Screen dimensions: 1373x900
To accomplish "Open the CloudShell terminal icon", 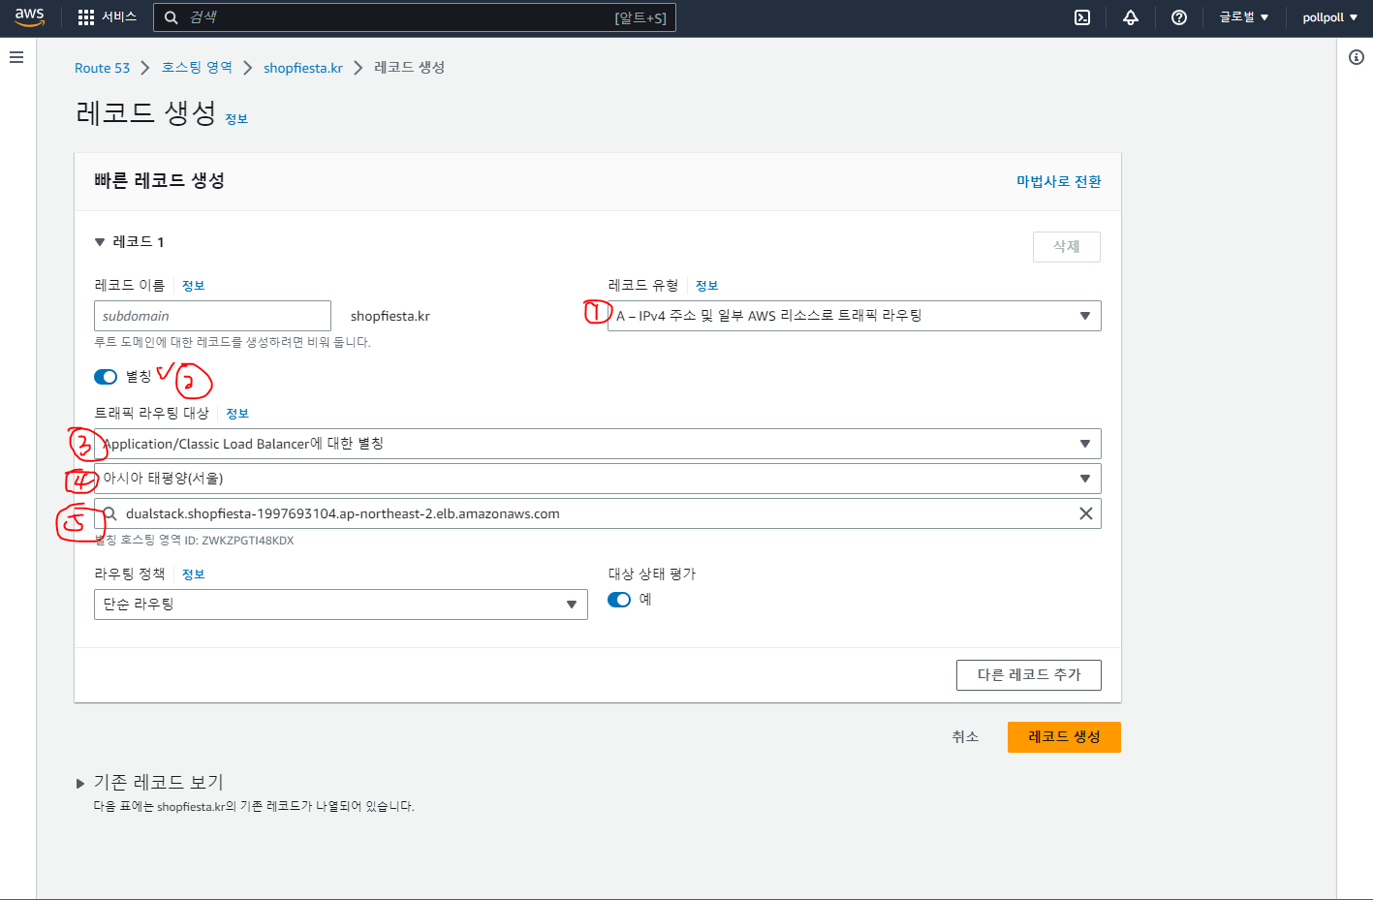I will [x=1082, y=17].
